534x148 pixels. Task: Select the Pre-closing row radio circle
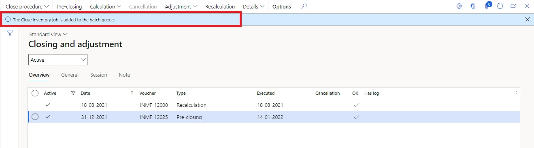(x=35, y=117)
